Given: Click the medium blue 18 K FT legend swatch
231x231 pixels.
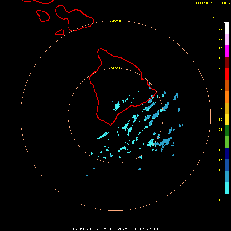Looking at the screenshot, I should 227,165.
